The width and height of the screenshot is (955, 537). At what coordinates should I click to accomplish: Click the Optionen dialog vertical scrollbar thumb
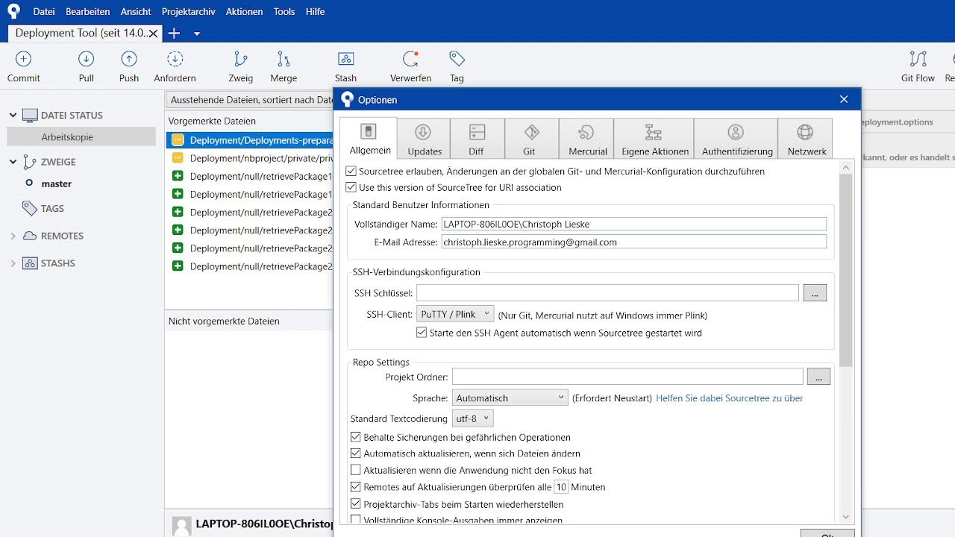(845, 270)
